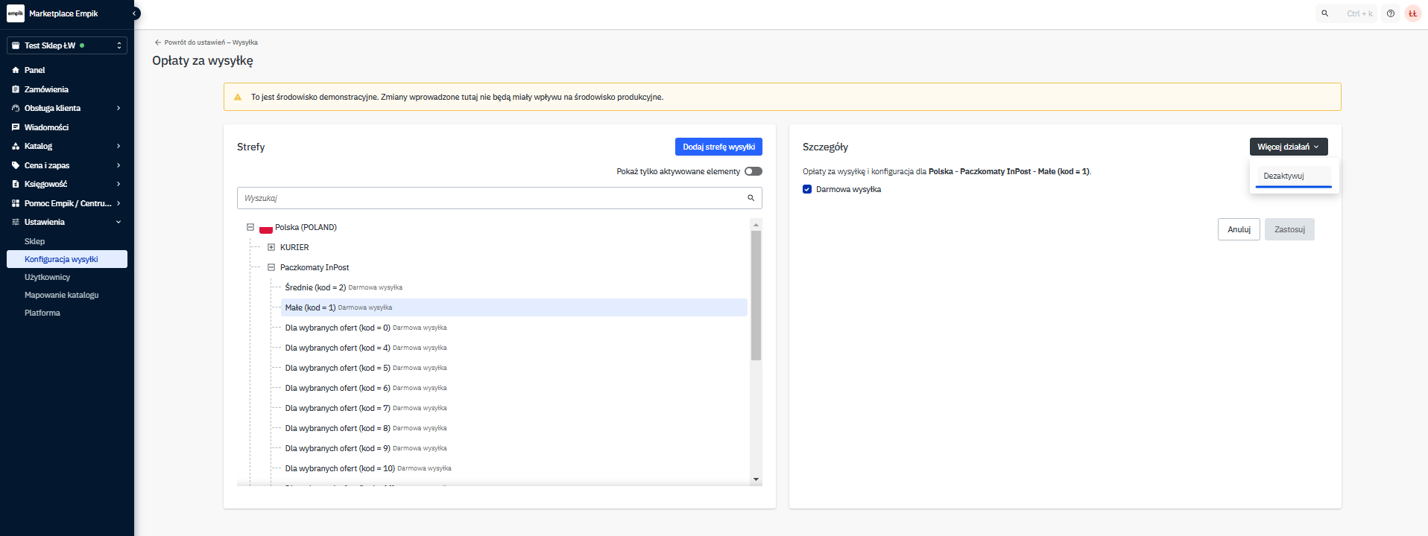Go back via Powrót do ustawień link

coord(206,42)
